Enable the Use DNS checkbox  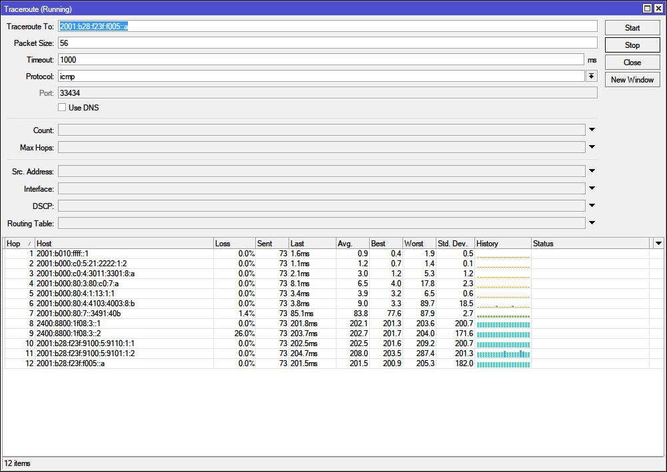click(x=62, y=107)
